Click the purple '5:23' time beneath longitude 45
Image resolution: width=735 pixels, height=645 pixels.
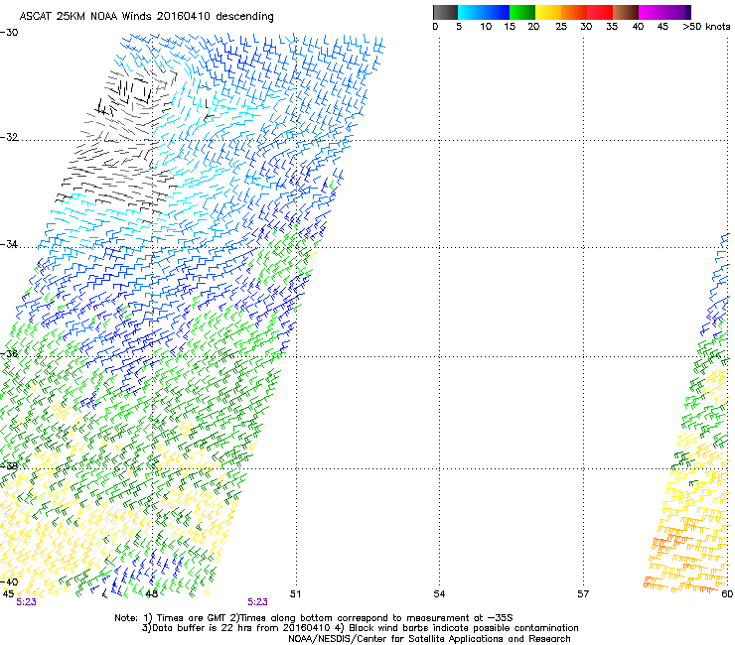[x=26, y=602]
